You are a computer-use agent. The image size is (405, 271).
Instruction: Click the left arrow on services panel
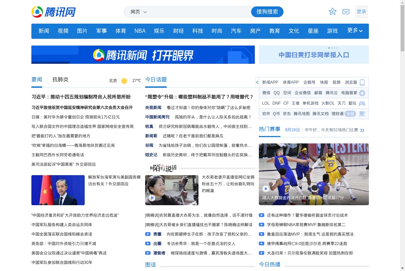257,82
